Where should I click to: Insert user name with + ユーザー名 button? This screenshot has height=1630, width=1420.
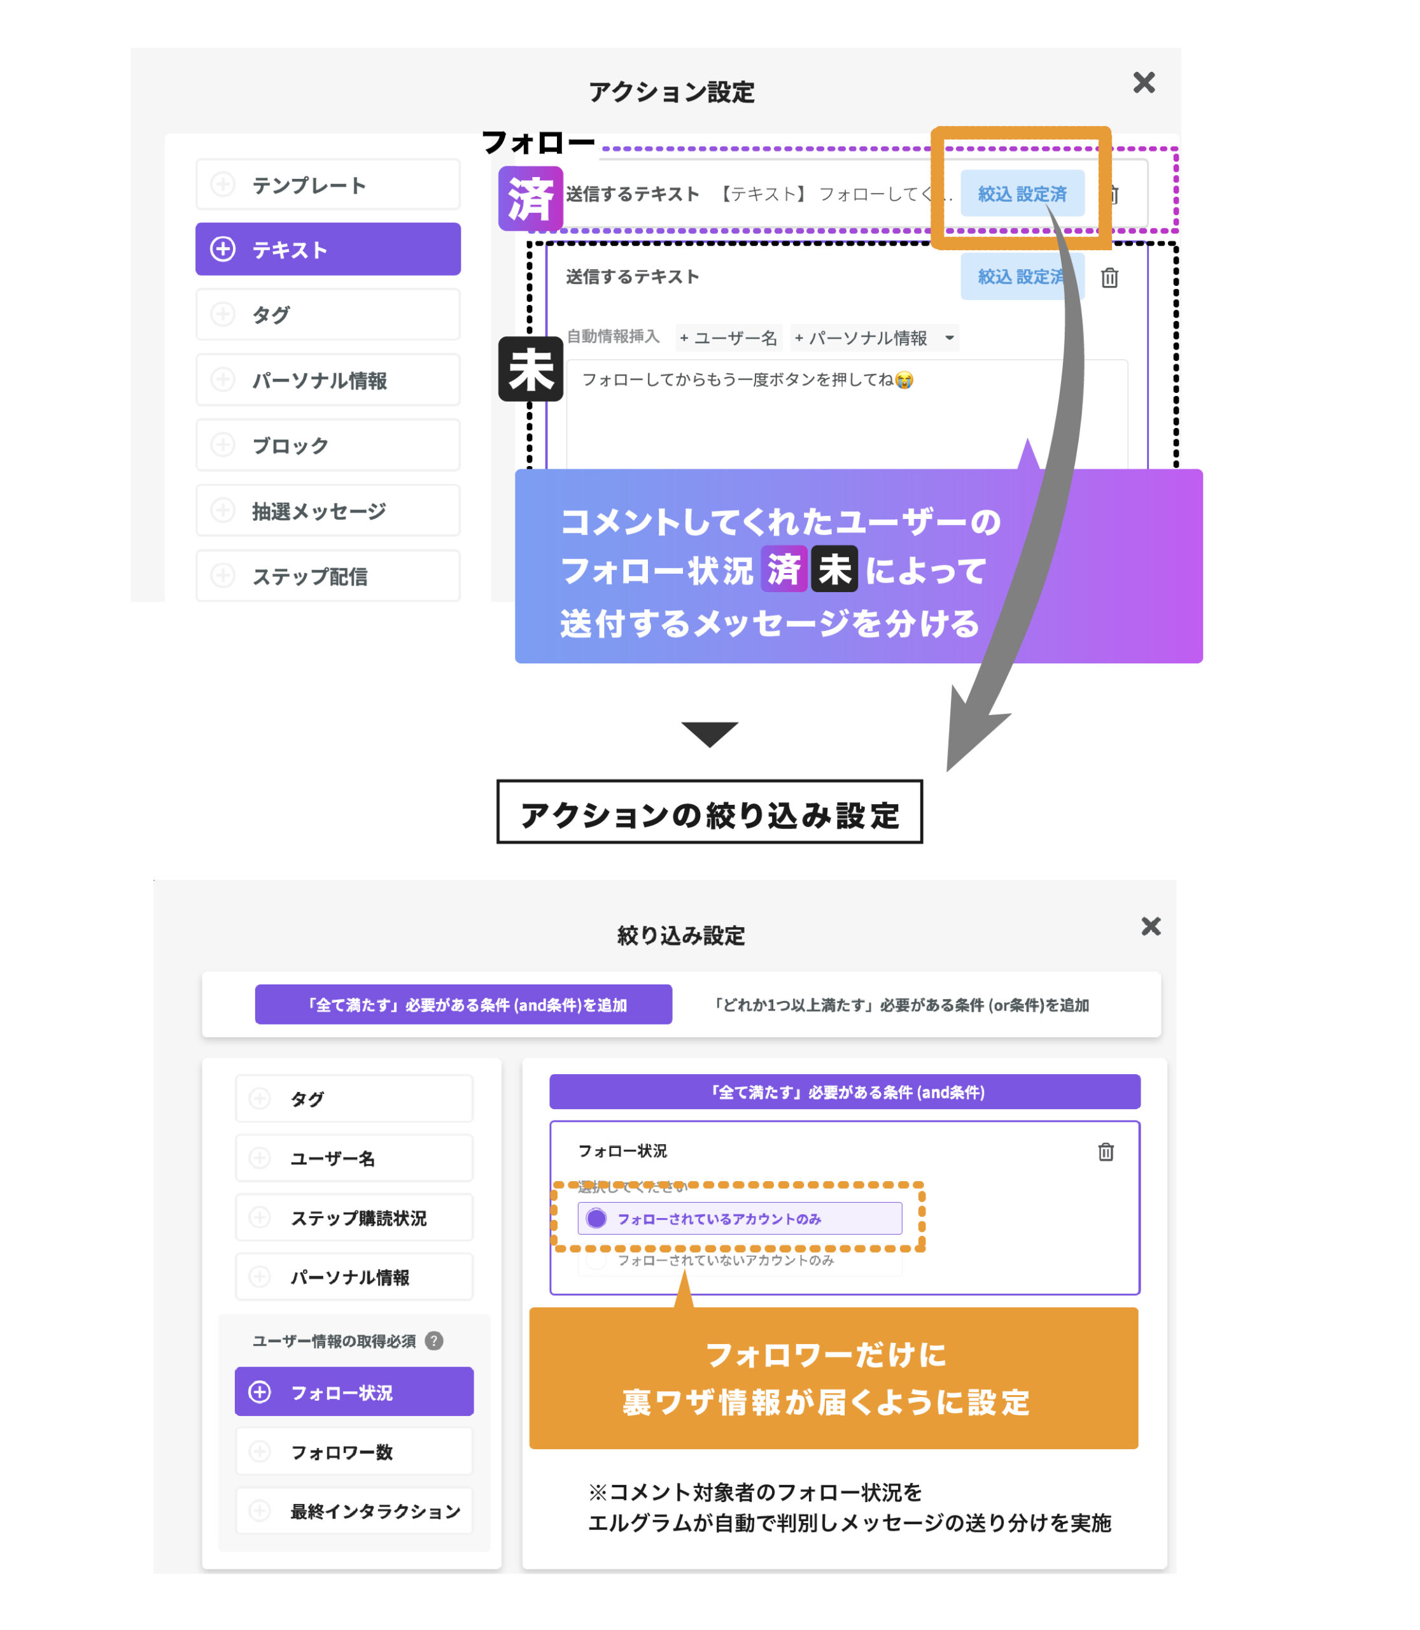click(728, 339)
